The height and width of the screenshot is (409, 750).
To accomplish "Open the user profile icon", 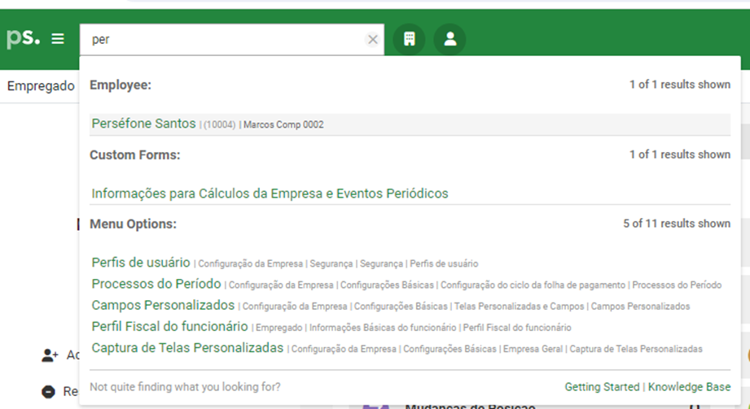I will click(x=450, y=39).
